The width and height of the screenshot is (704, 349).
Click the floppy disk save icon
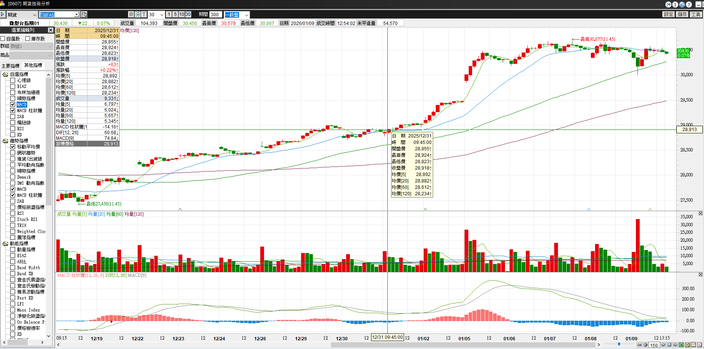[687, 345]
